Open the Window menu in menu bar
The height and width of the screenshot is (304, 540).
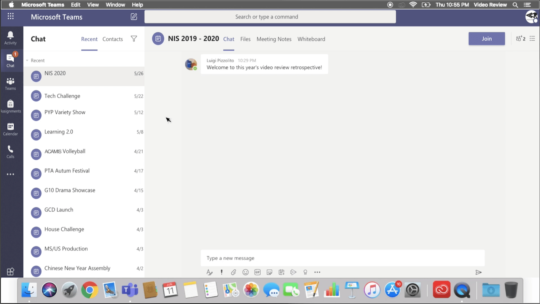[115, 5]
